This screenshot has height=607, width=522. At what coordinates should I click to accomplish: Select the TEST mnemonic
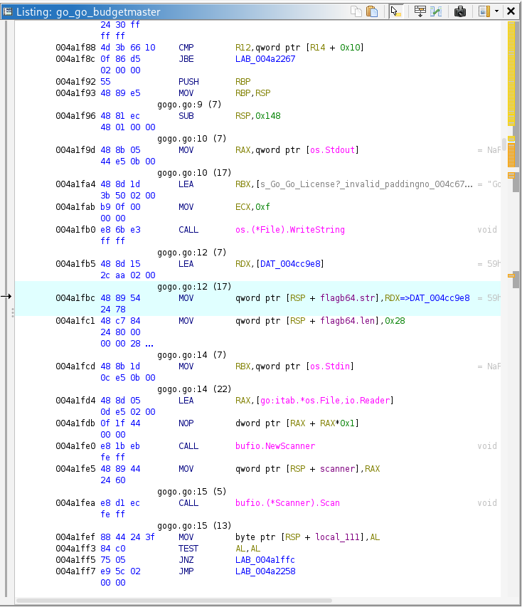click(188, 549)
